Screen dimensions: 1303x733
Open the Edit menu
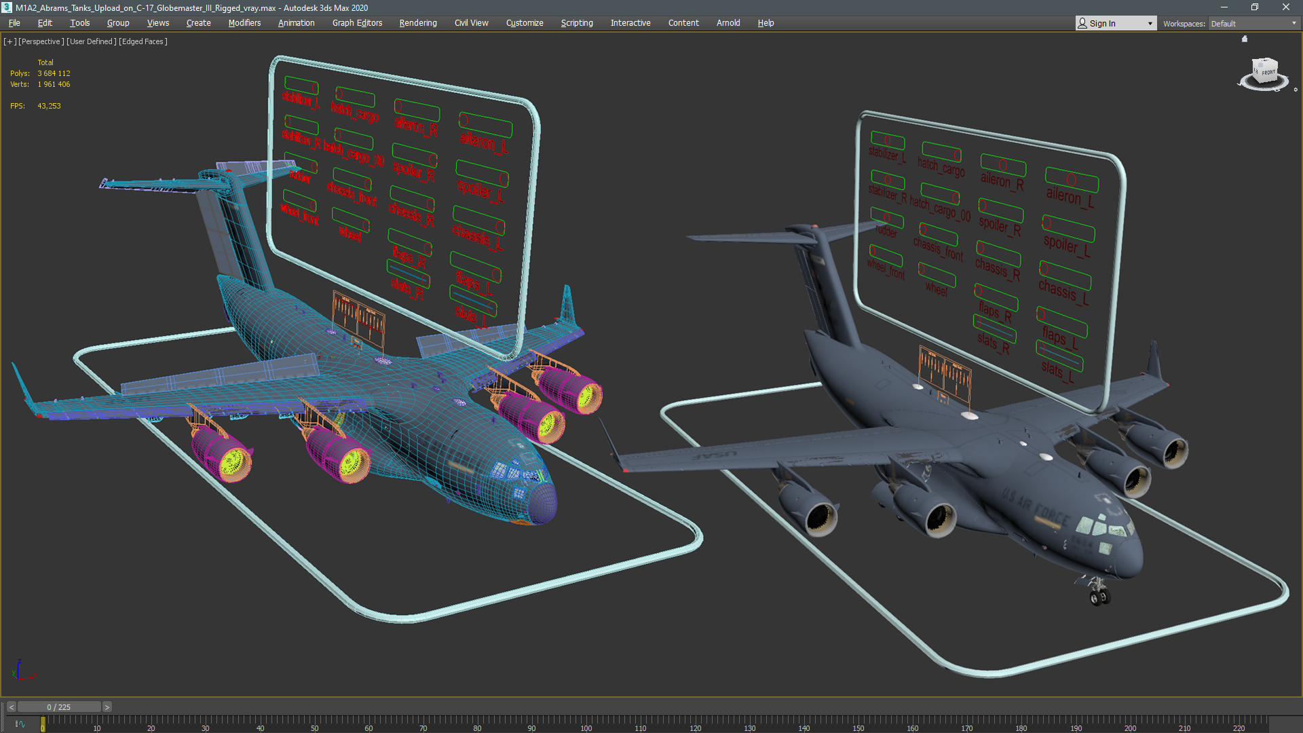[x=45, y=23]
